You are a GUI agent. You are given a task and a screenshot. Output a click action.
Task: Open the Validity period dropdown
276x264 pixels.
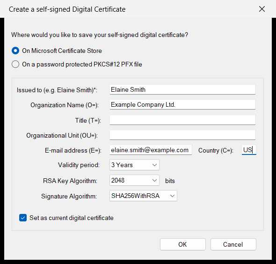(x=134, y=165)
